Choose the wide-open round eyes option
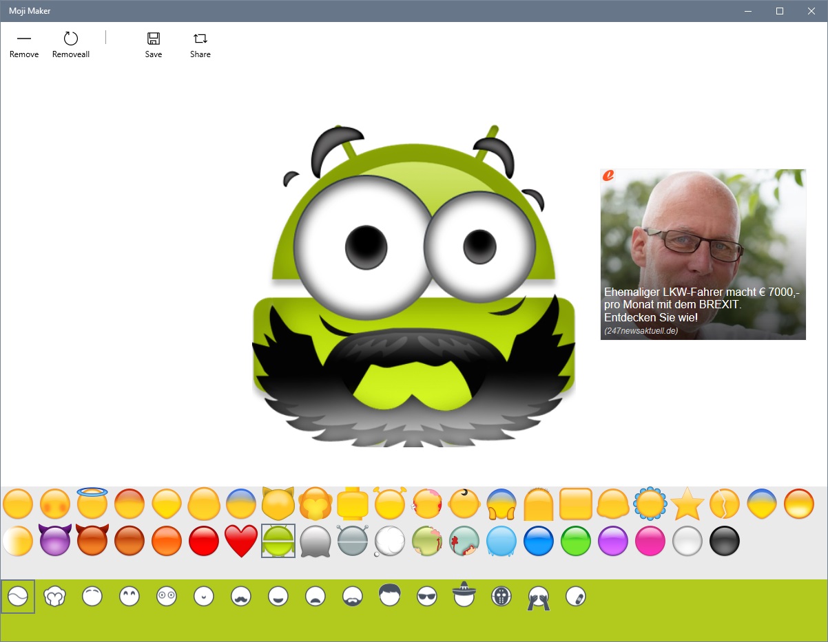 [x=166, y=597]
